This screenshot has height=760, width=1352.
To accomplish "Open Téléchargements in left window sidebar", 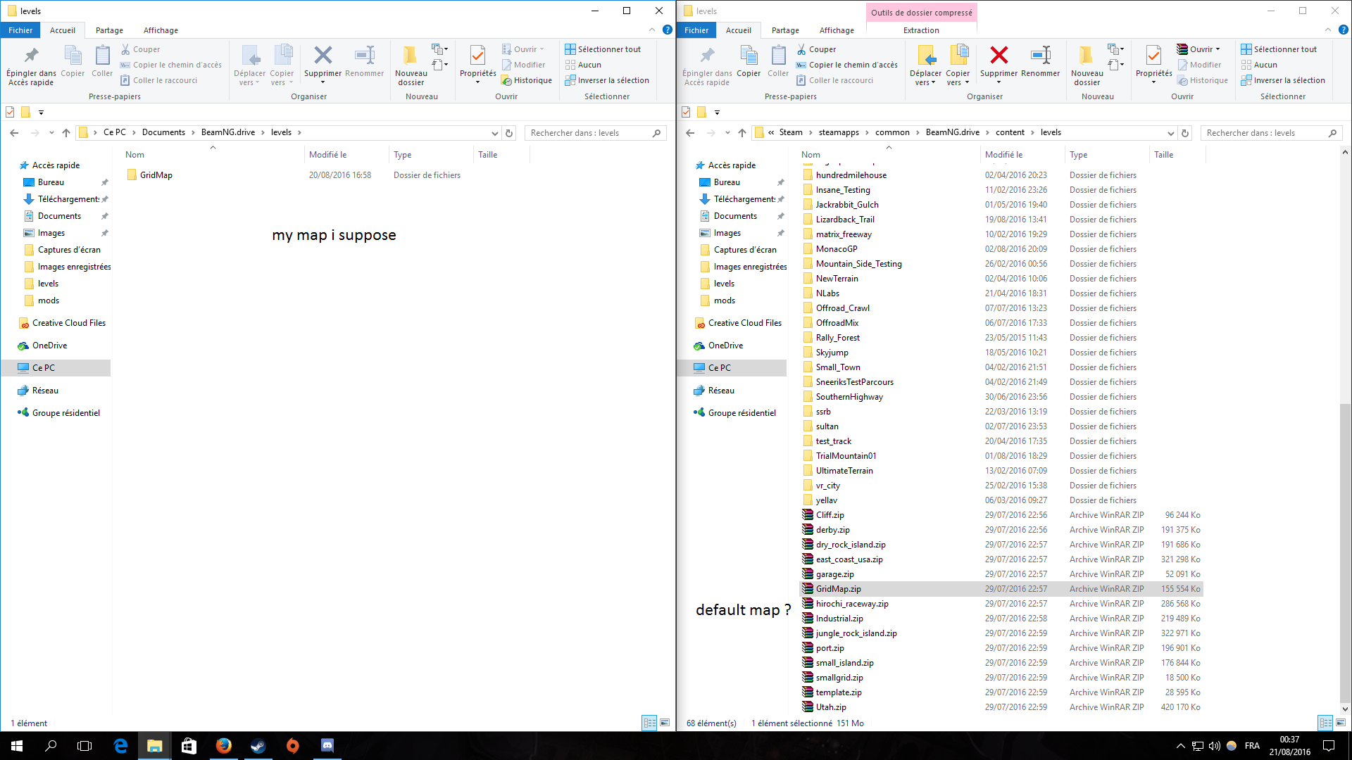I will [67, 199].
